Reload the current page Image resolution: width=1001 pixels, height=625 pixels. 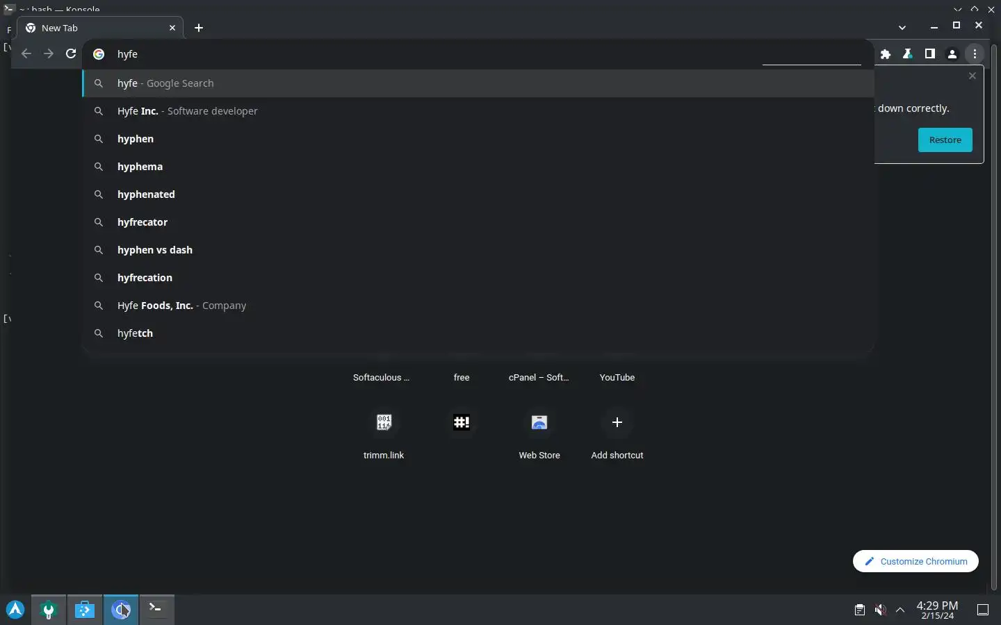(x=71, y=53)
